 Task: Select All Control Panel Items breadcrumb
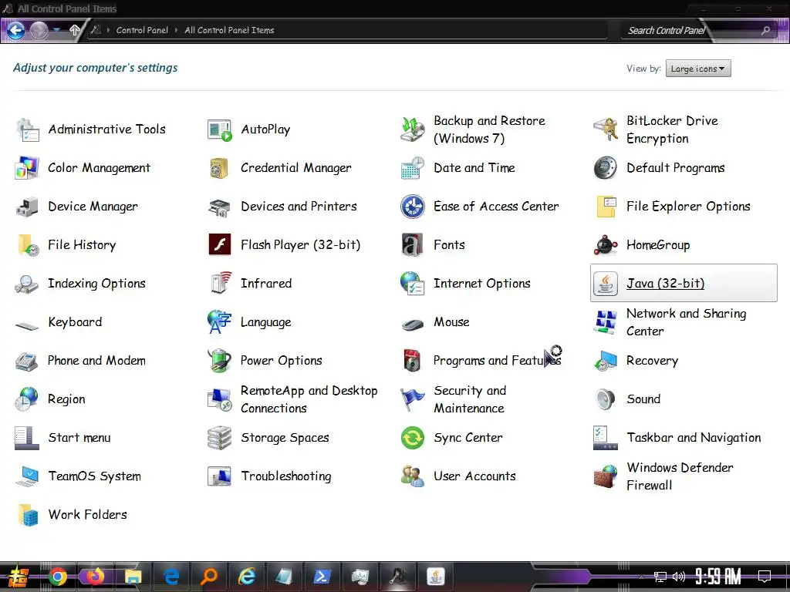tap(229, 30)
